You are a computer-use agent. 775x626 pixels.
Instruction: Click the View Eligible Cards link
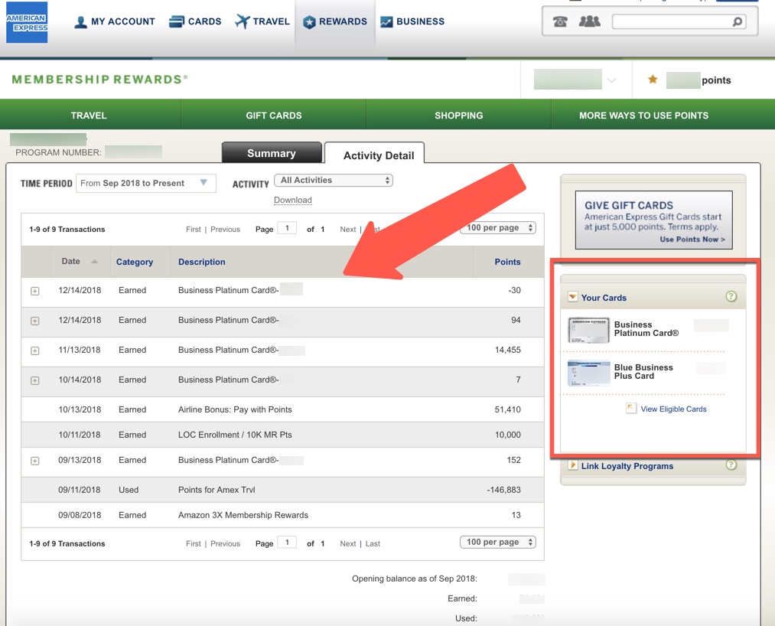pos(674,409)
